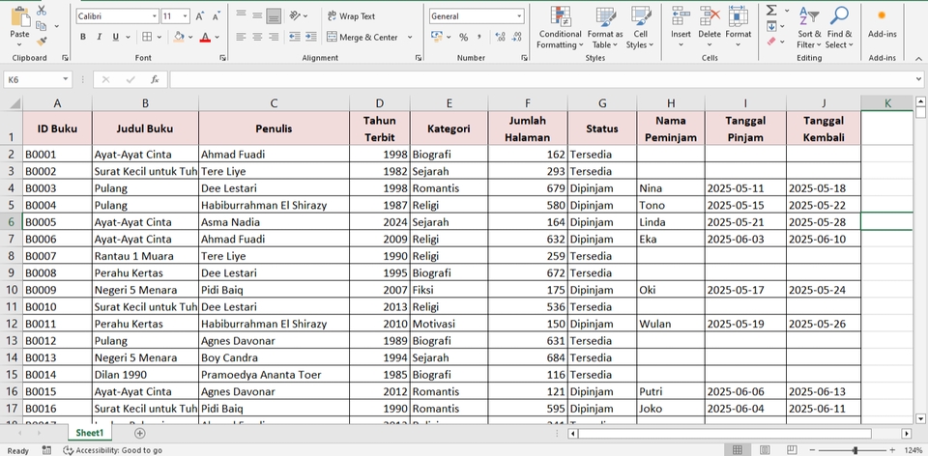The width and height of the screenshot is (928, 456).
Task: Click AutoSum sigma icon
Action: (771, 10)
